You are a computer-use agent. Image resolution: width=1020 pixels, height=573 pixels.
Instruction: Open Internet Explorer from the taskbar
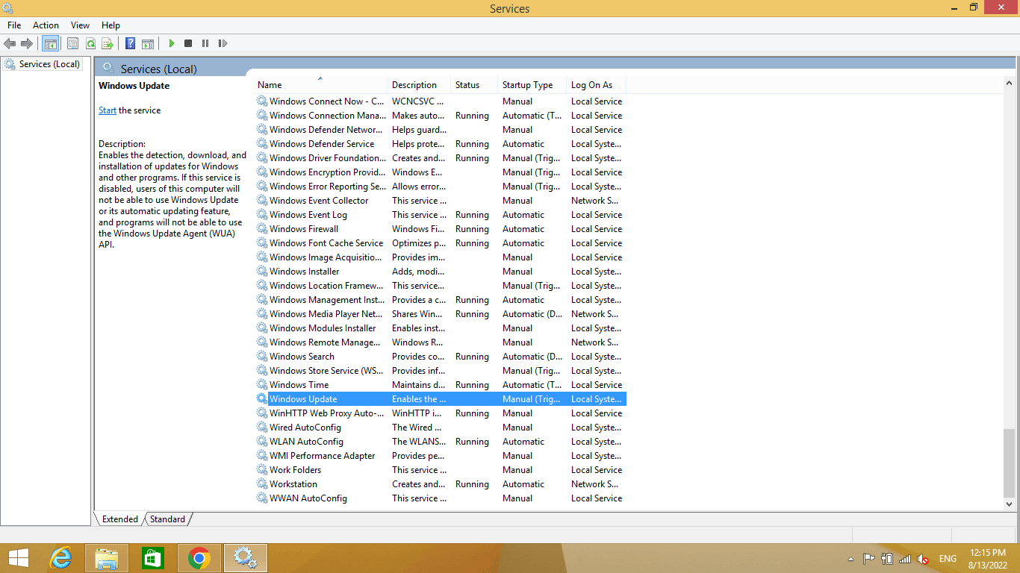click(x=60, y=557)
